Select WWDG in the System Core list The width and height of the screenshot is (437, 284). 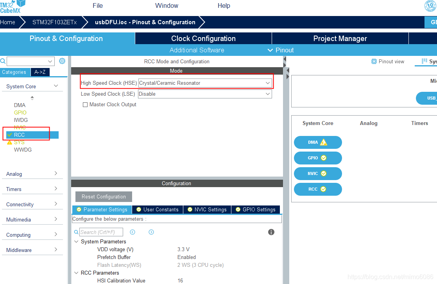23,150
